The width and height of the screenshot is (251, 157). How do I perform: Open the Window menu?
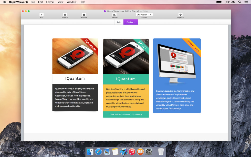pos(71,2)
